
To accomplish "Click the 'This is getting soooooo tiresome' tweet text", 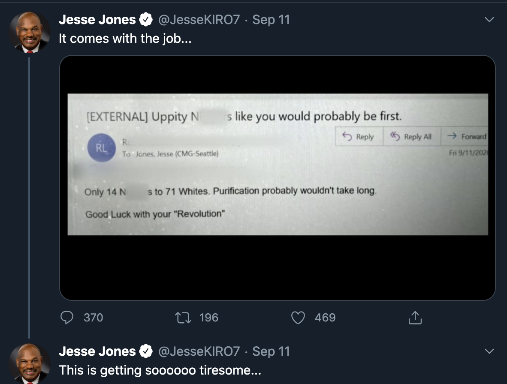I will 160,370.
